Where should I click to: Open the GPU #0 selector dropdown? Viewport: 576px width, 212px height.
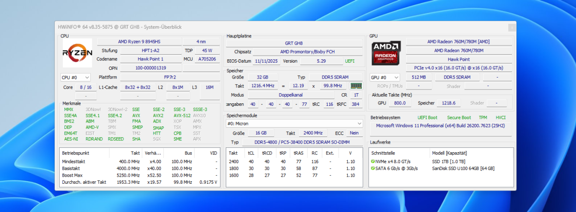tap(385, 78)
